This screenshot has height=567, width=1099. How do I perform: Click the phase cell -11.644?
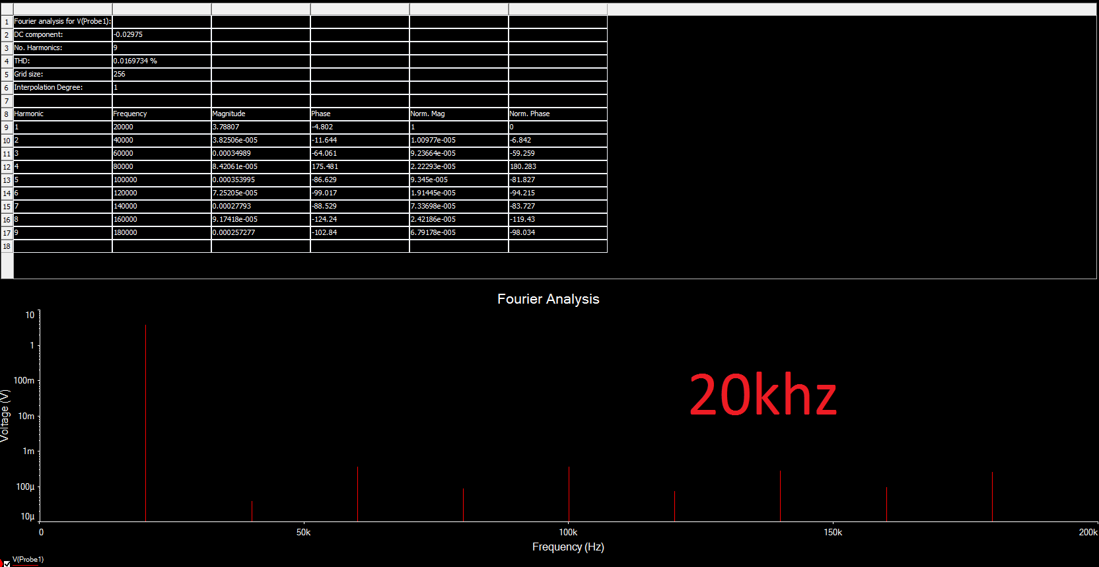pyautogui.click(x=360, y=141)
